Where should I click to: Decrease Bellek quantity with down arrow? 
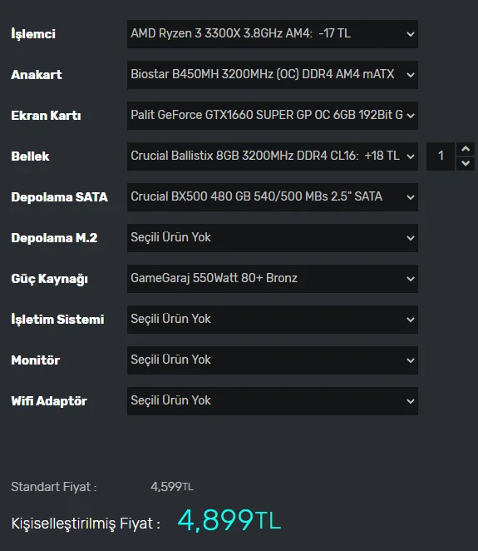[466, 163]
